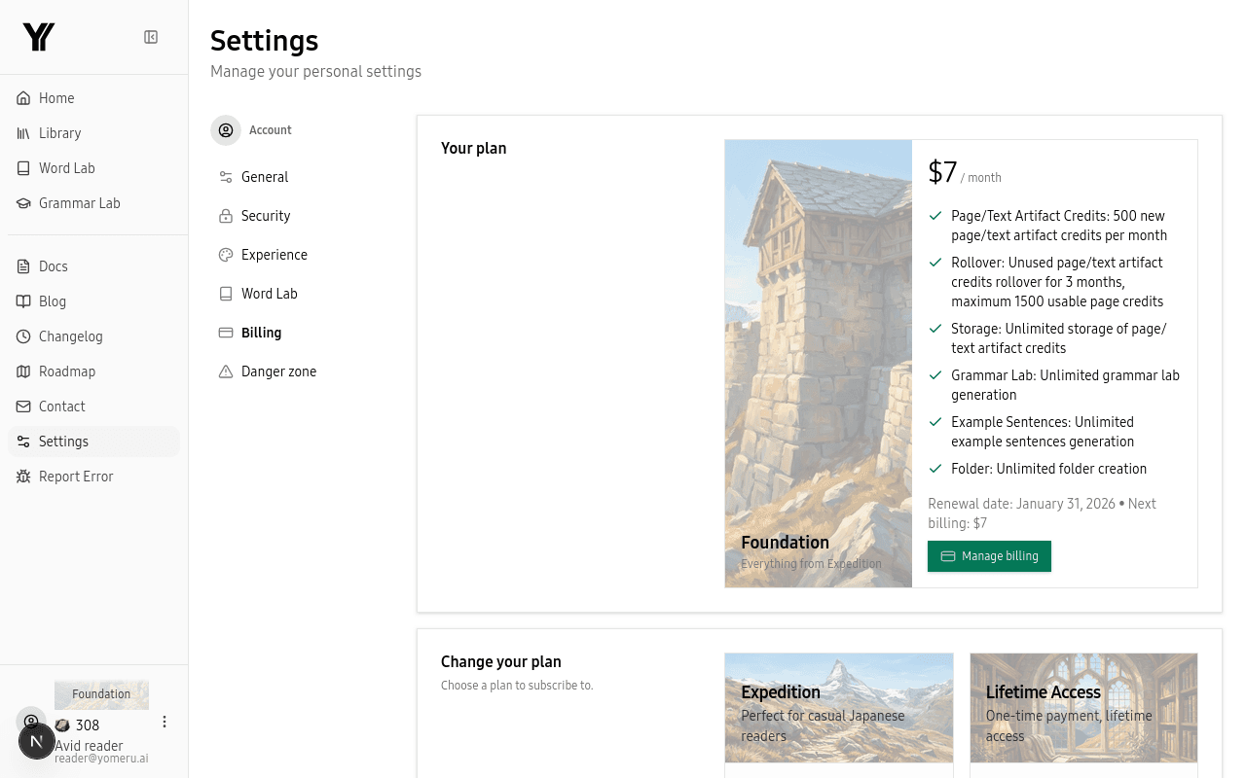Click the Manage billing button
This screenshot has height=778, width=1246.
click(989, 556)
